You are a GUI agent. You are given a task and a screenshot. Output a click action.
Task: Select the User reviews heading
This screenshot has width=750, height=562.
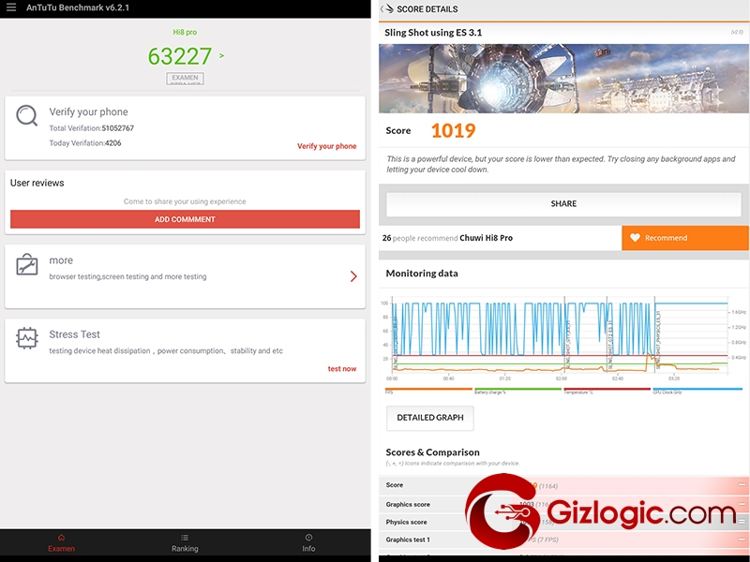[37, 183]
